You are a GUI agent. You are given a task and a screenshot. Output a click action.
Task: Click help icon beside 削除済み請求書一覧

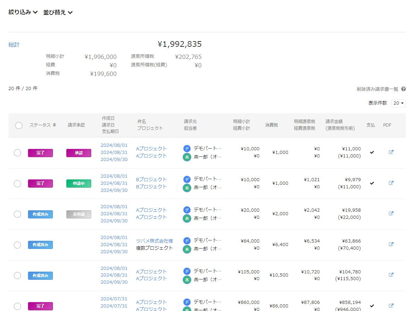[x=403, y=89]
